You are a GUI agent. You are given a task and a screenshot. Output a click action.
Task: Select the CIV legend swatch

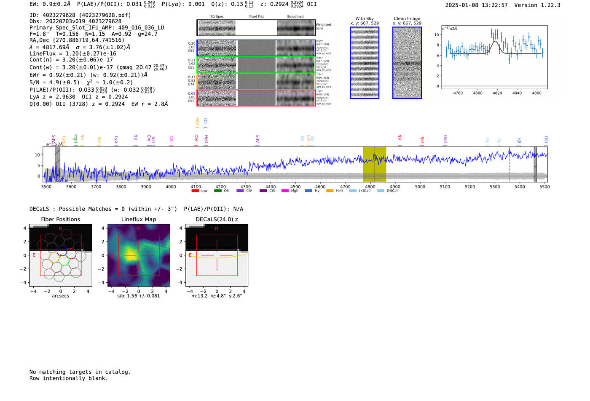coord(240,191)
